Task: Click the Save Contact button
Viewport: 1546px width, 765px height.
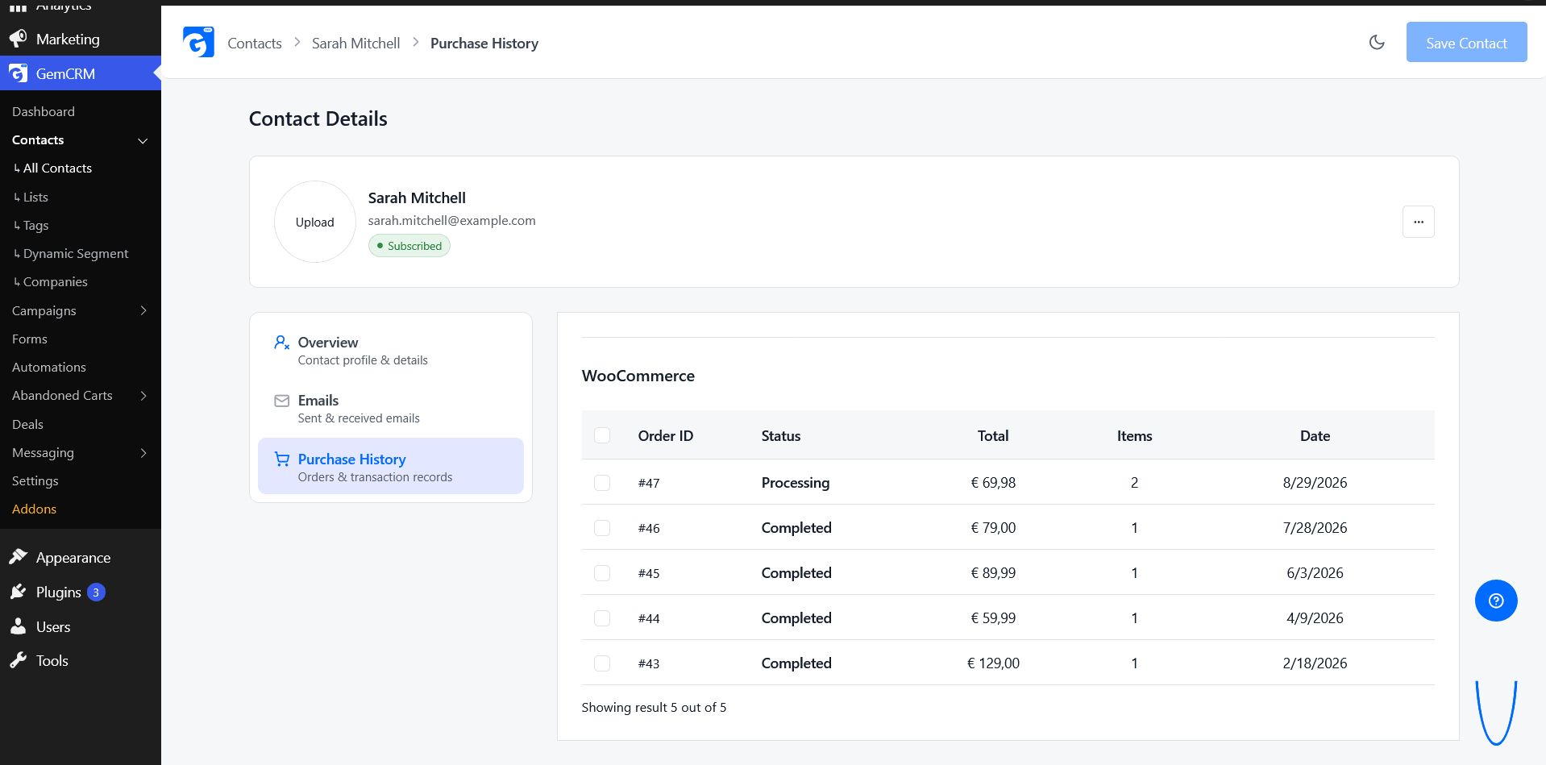Action: point(1466,42)
